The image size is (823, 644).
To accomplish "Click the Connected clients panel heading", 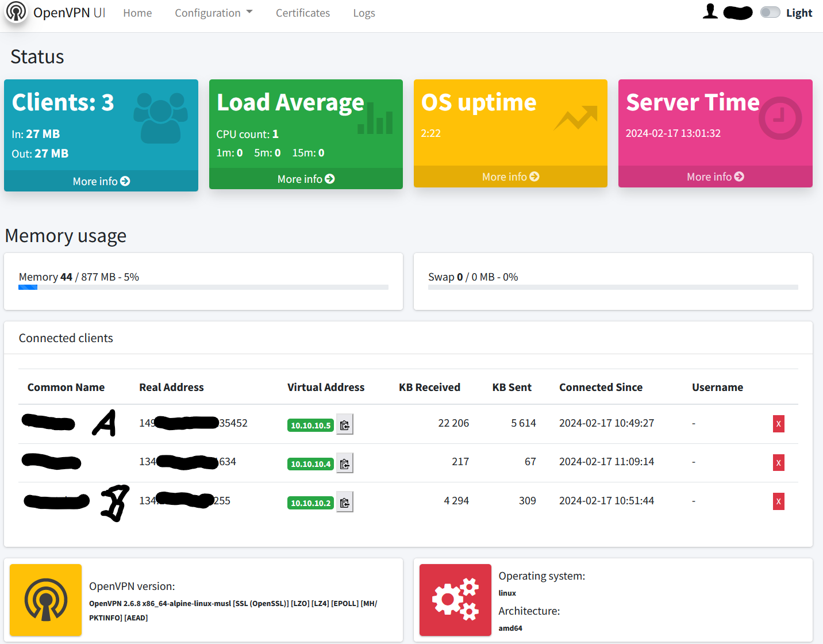I will pyautogui.click(x=66, y=338).
